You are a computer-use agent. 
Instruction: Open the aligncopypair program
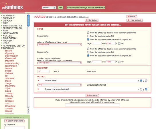[x=11, y=56]
